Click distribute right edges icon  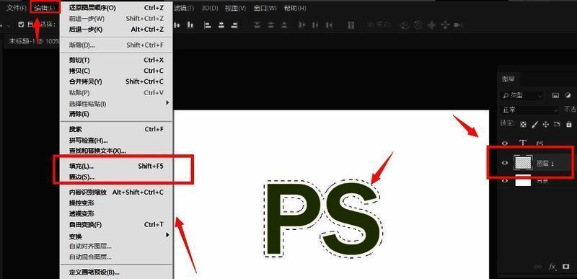coord(330,25)
